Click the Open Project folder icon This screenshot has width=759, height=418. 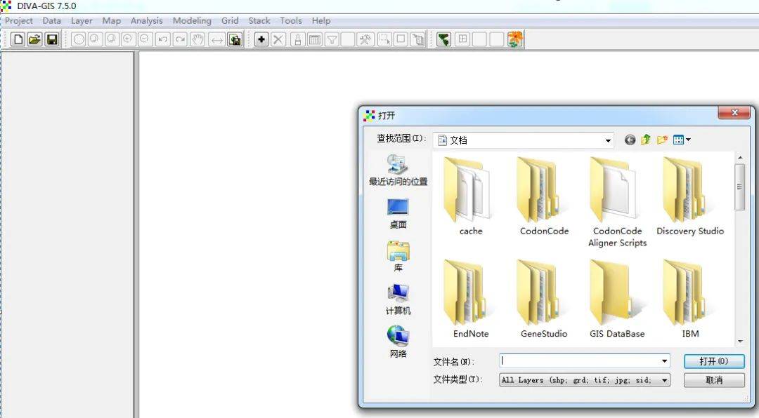[x=34, y=39]
